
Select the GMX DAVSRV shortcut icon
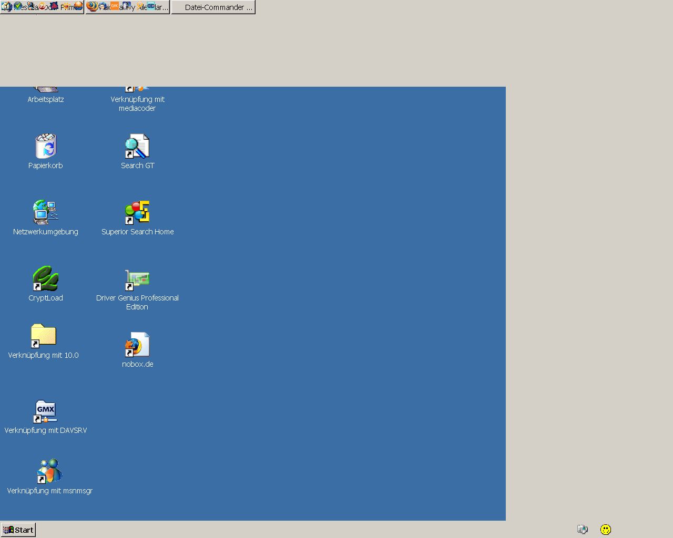tap(46, 412)
